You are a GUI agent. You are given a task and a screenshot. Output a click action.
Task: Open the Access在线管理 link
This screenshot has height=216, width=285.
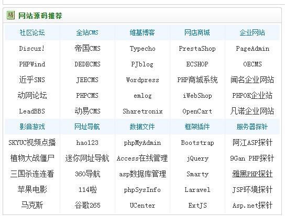coord(142,158)
